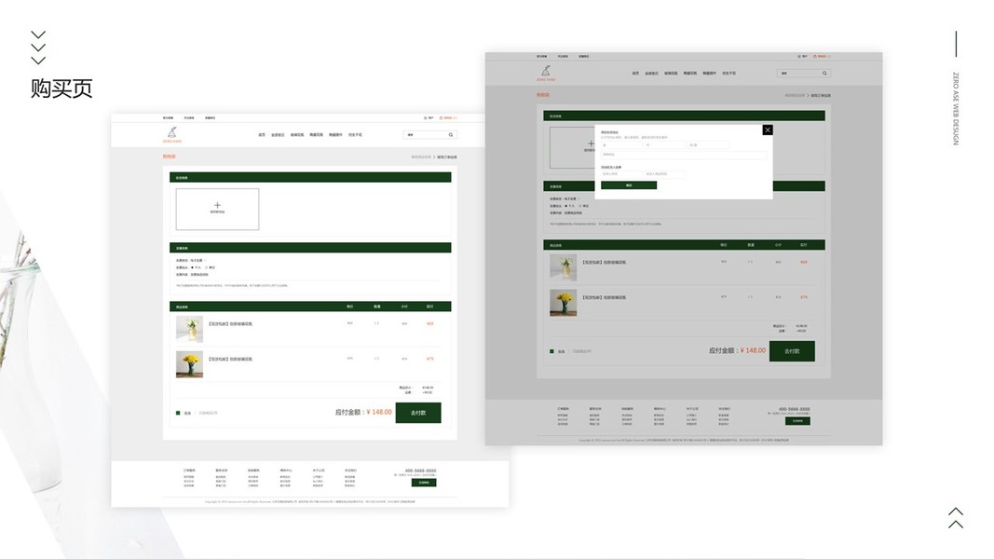Click the search magnifier icon on the left page

[x=451, y=135]
